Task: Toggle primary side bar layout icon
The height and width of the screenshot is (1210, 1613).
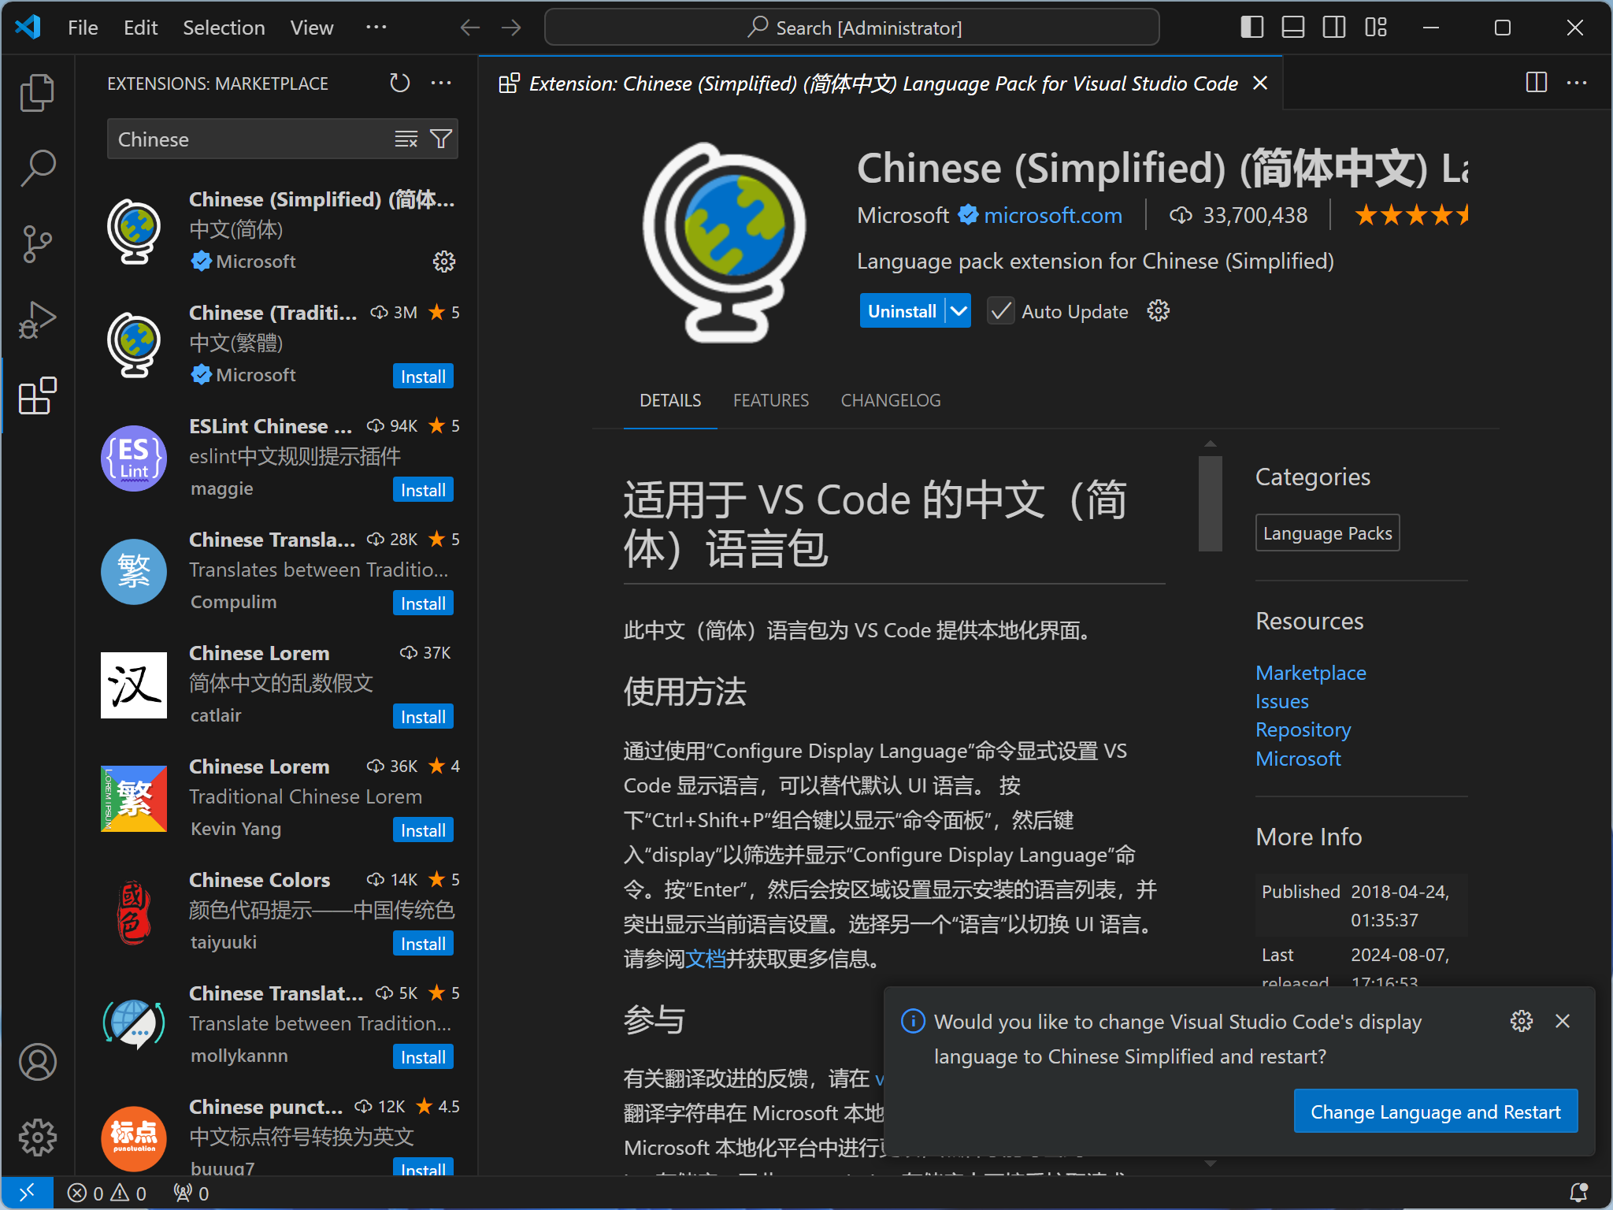Action: (1251, 28)
